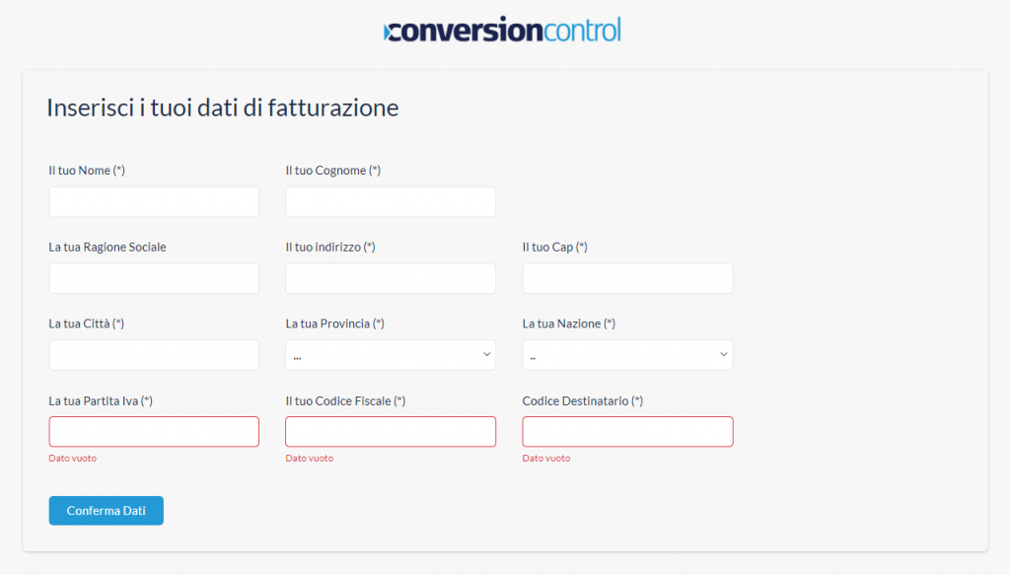Screen dimensions: 1010x575
Task: Click the Partita Iva 'Dato vuoto' error
Action: tap(73, 459)
